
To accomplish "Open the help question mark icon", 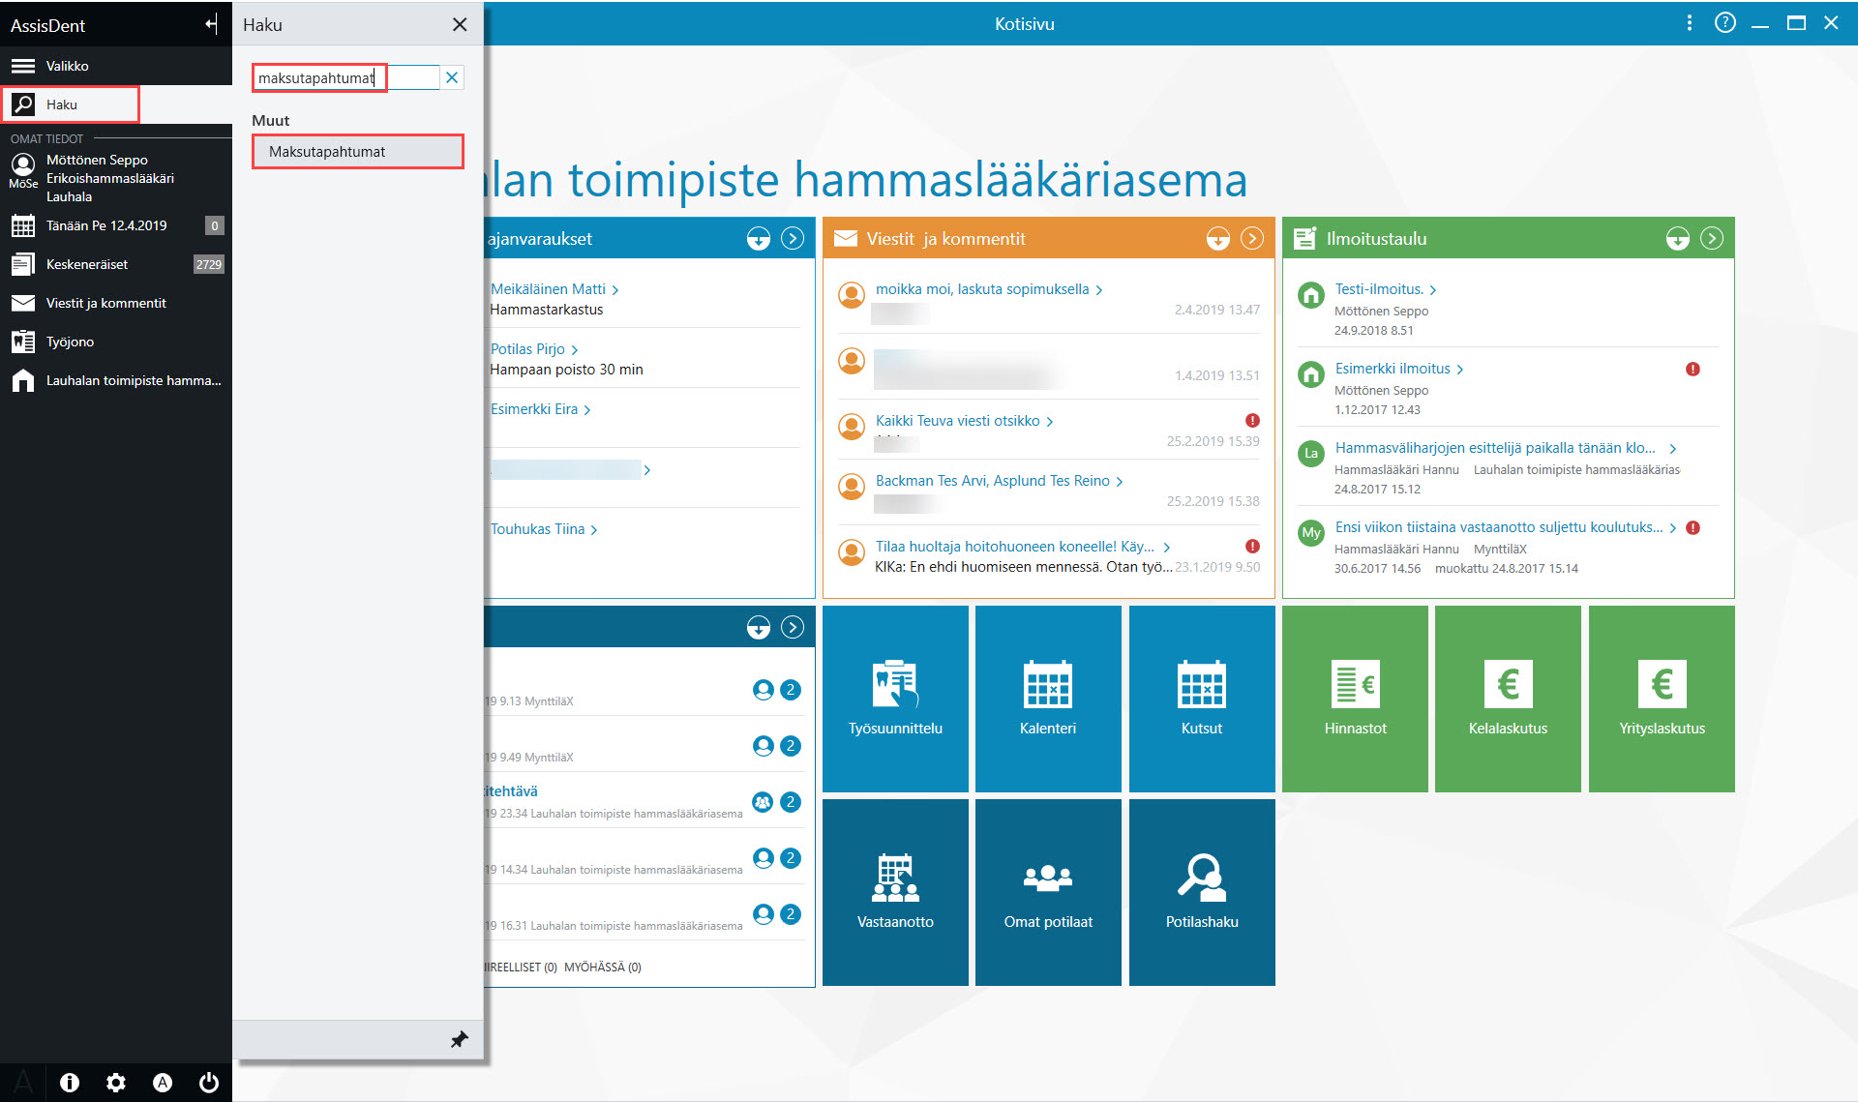I will coord(1724,23).
